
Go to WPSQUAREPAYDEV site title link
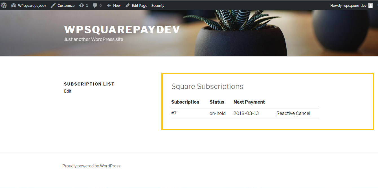tap(122, 30)
